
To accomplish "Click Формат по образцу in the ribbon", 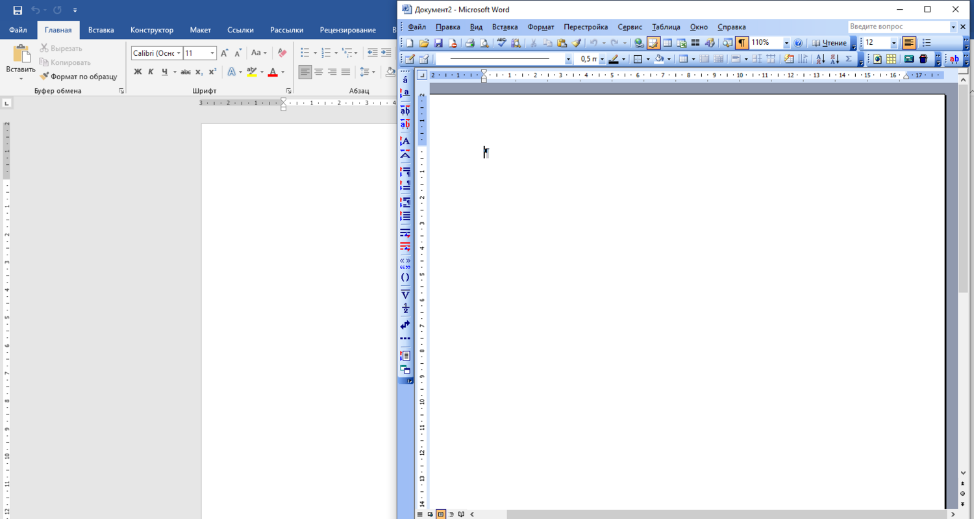I will pos(79,77).
